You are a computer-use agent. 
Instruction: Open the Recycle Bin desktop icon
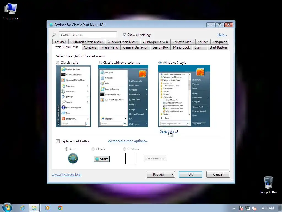click(x=268, y=185)
